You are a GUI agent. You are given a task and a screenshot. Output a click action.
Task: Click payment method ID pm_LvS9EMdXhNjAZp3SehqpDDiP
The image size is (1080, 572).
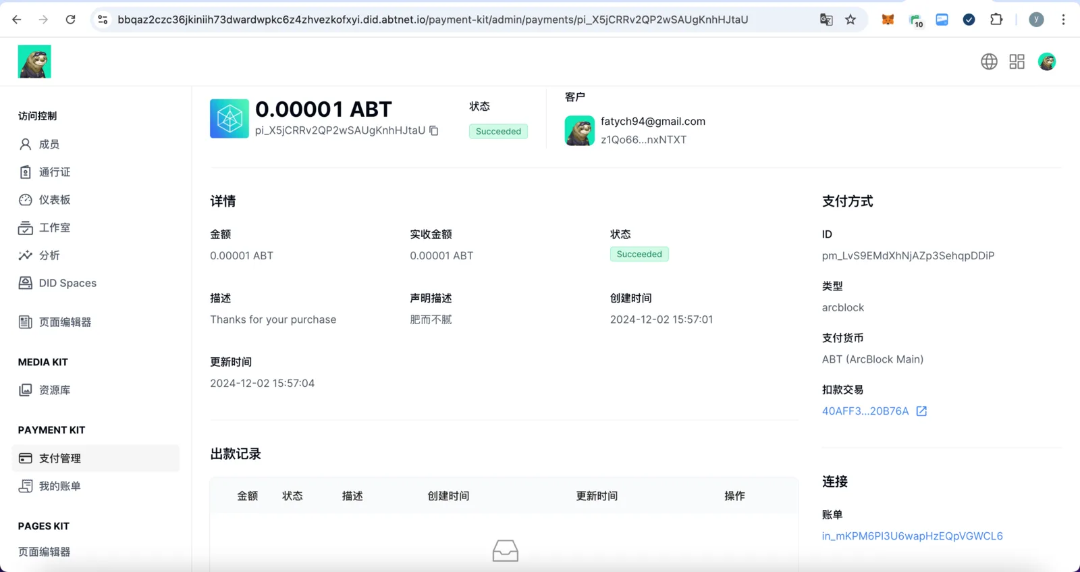tap(908, 255)
